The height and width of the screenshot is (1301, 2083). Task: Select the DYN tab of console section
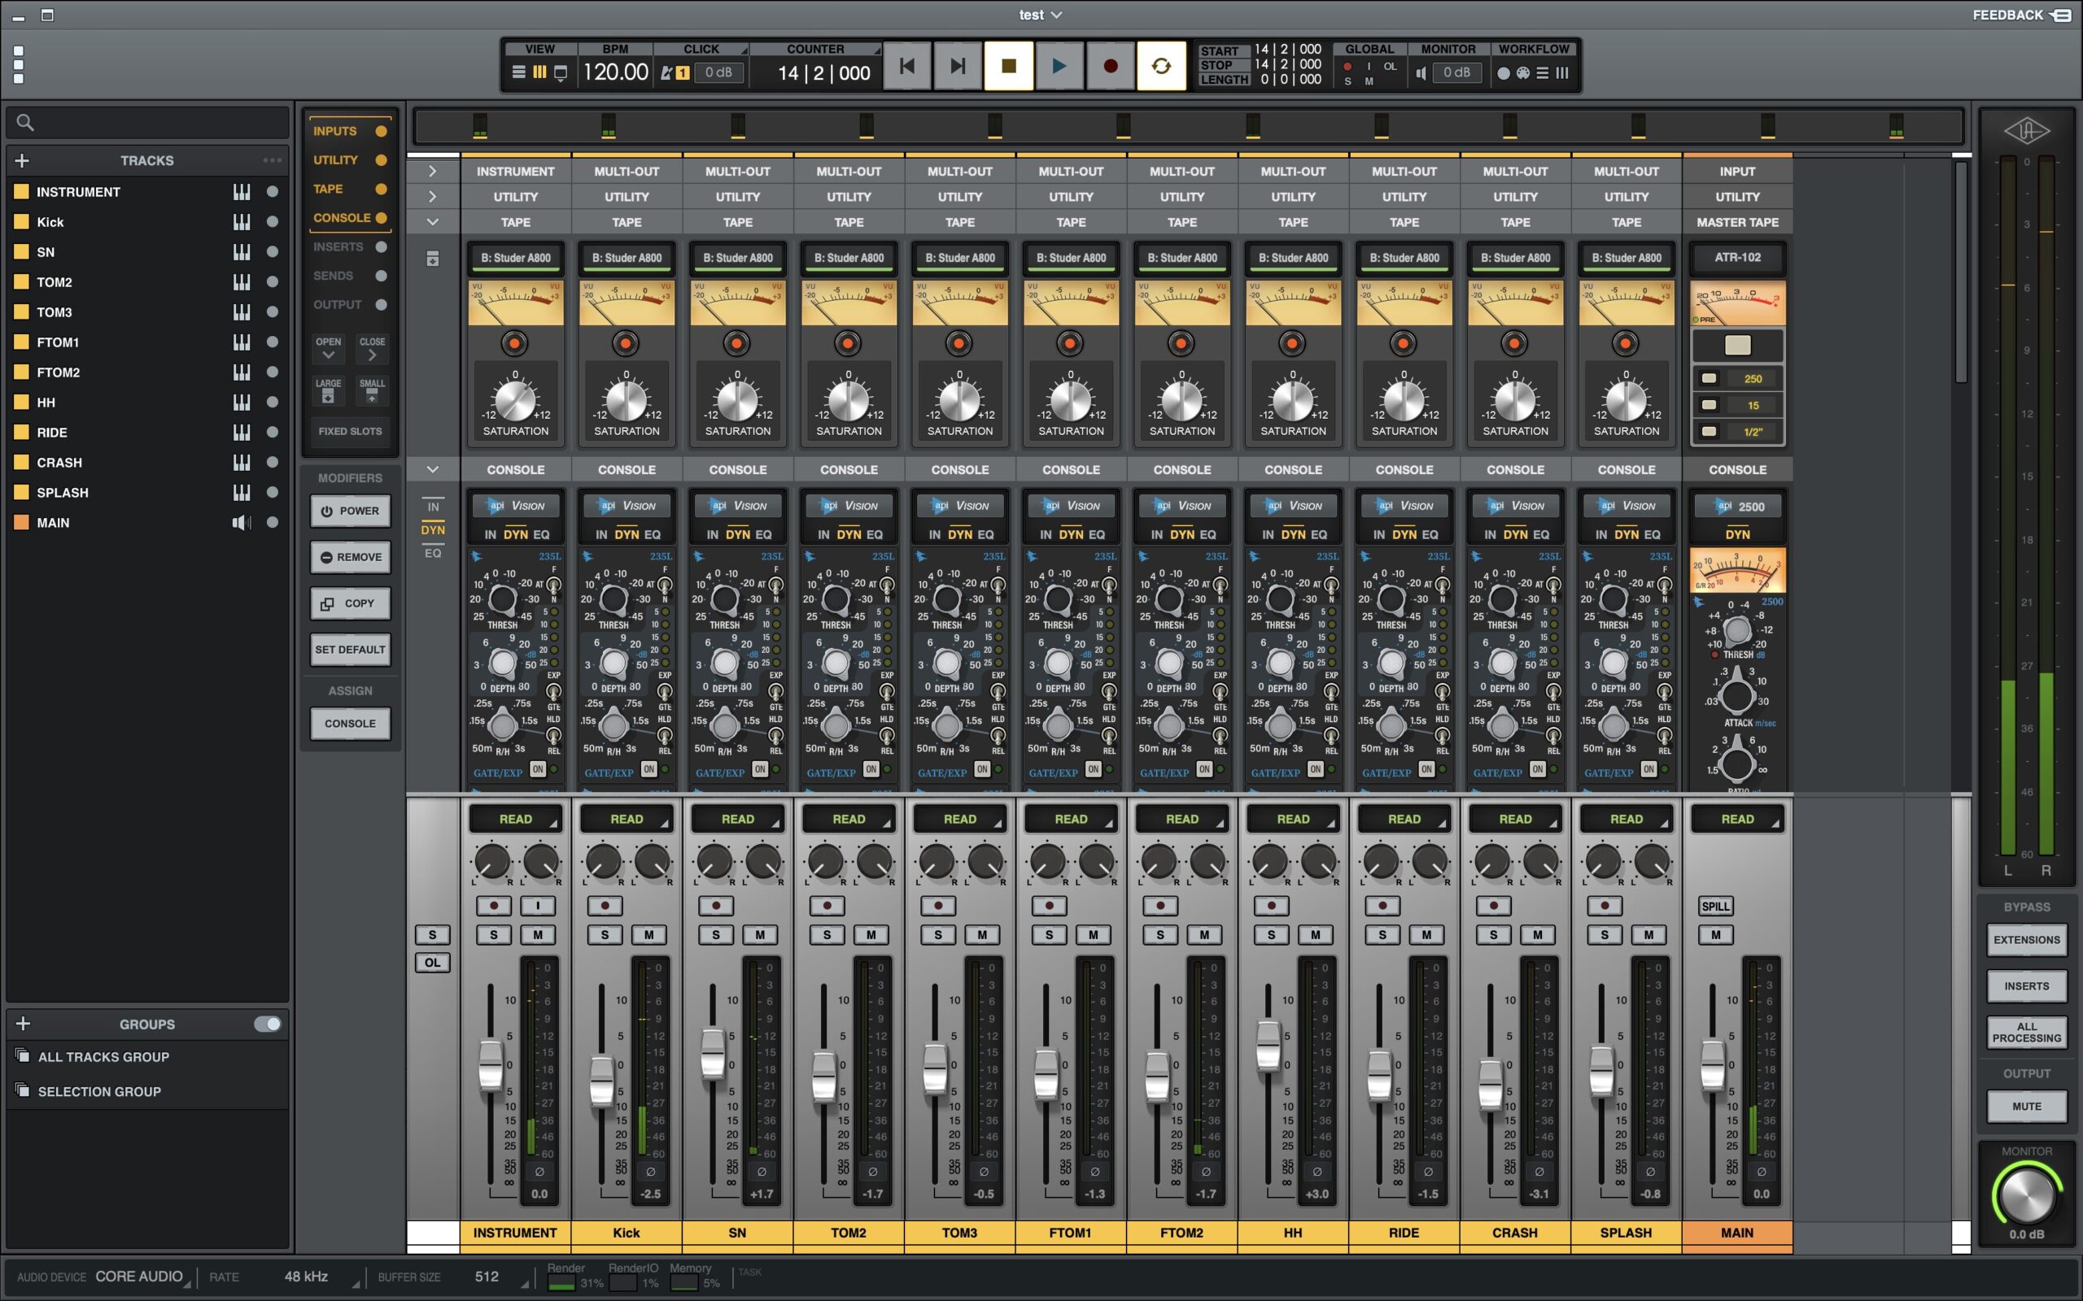coord(433,530)
